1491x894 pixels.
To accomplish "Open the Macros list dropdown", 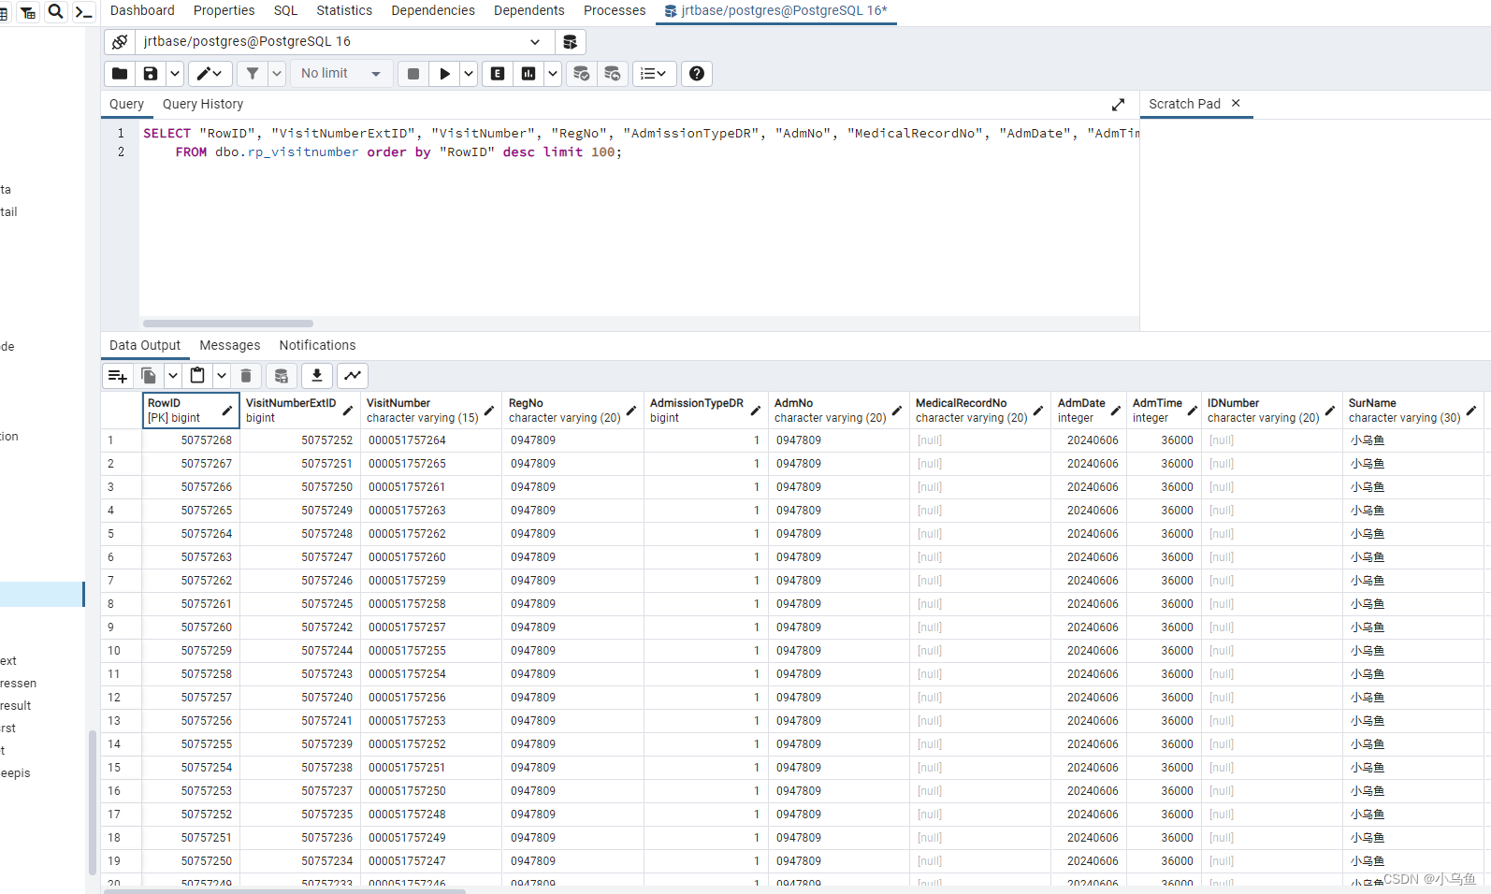I will 655,74.
